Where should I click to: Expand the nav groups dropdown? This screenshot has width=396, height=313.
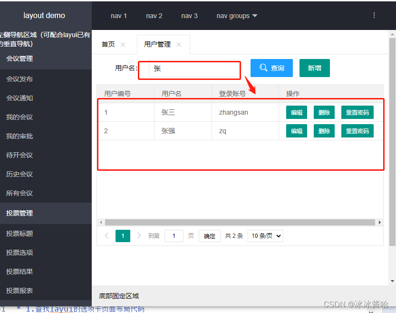[x=237, y=16]
